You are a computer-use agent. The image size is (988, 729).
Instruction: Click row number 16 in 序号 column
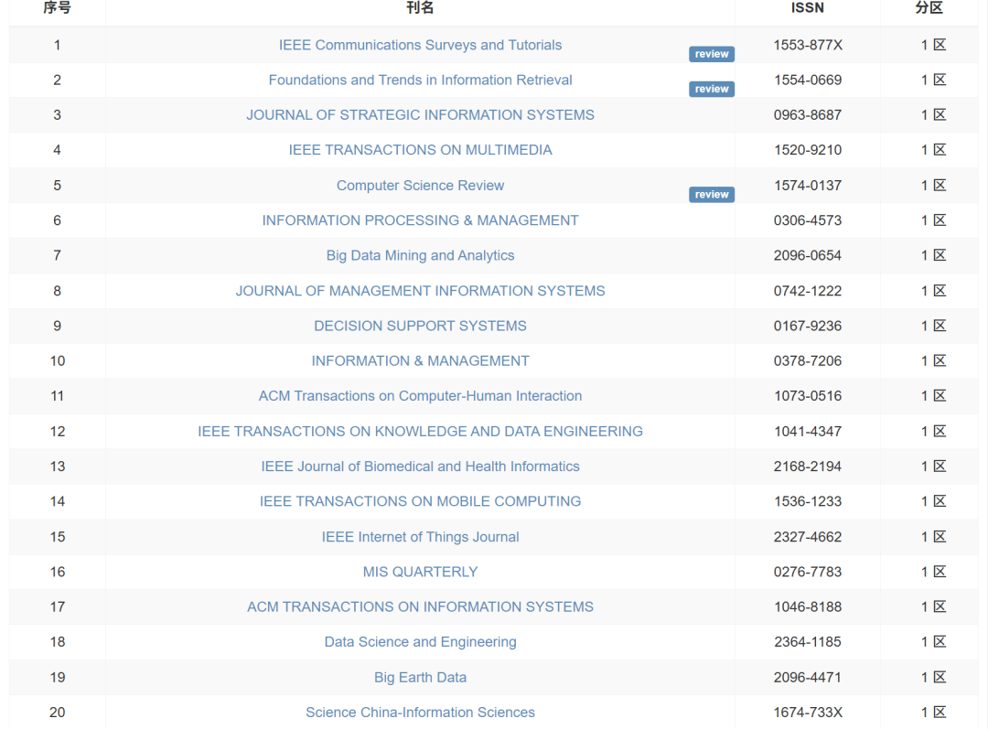(x=58, y=572)
